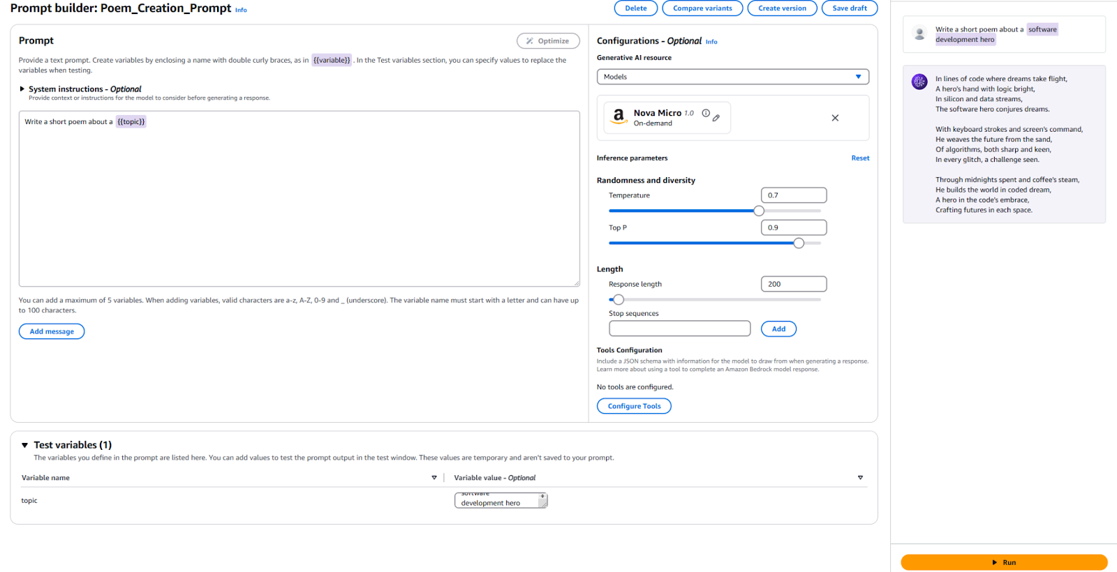This screenshot has width=1117, height=572.
Task: Adjust the Top P slider handle
Action: point(799,243)
